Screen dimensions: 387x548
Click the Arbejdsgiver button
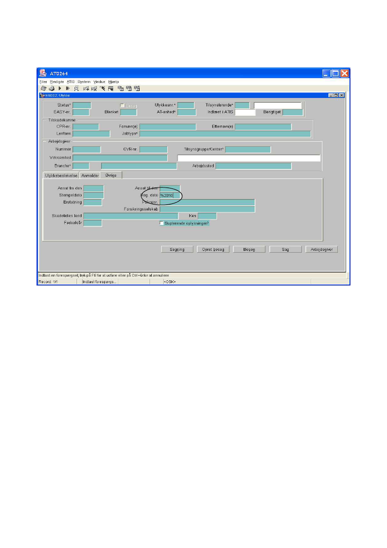[322, 249]
